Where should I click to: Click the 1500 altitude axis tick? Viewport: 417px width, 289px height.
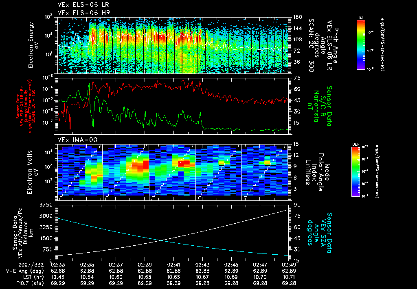(x=46, y=238)
